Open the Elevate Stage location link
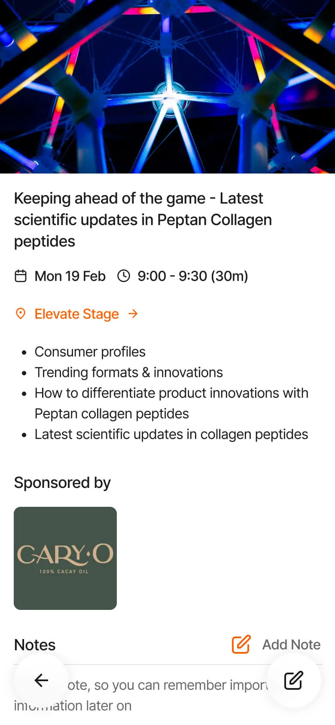 coord(76,314)
